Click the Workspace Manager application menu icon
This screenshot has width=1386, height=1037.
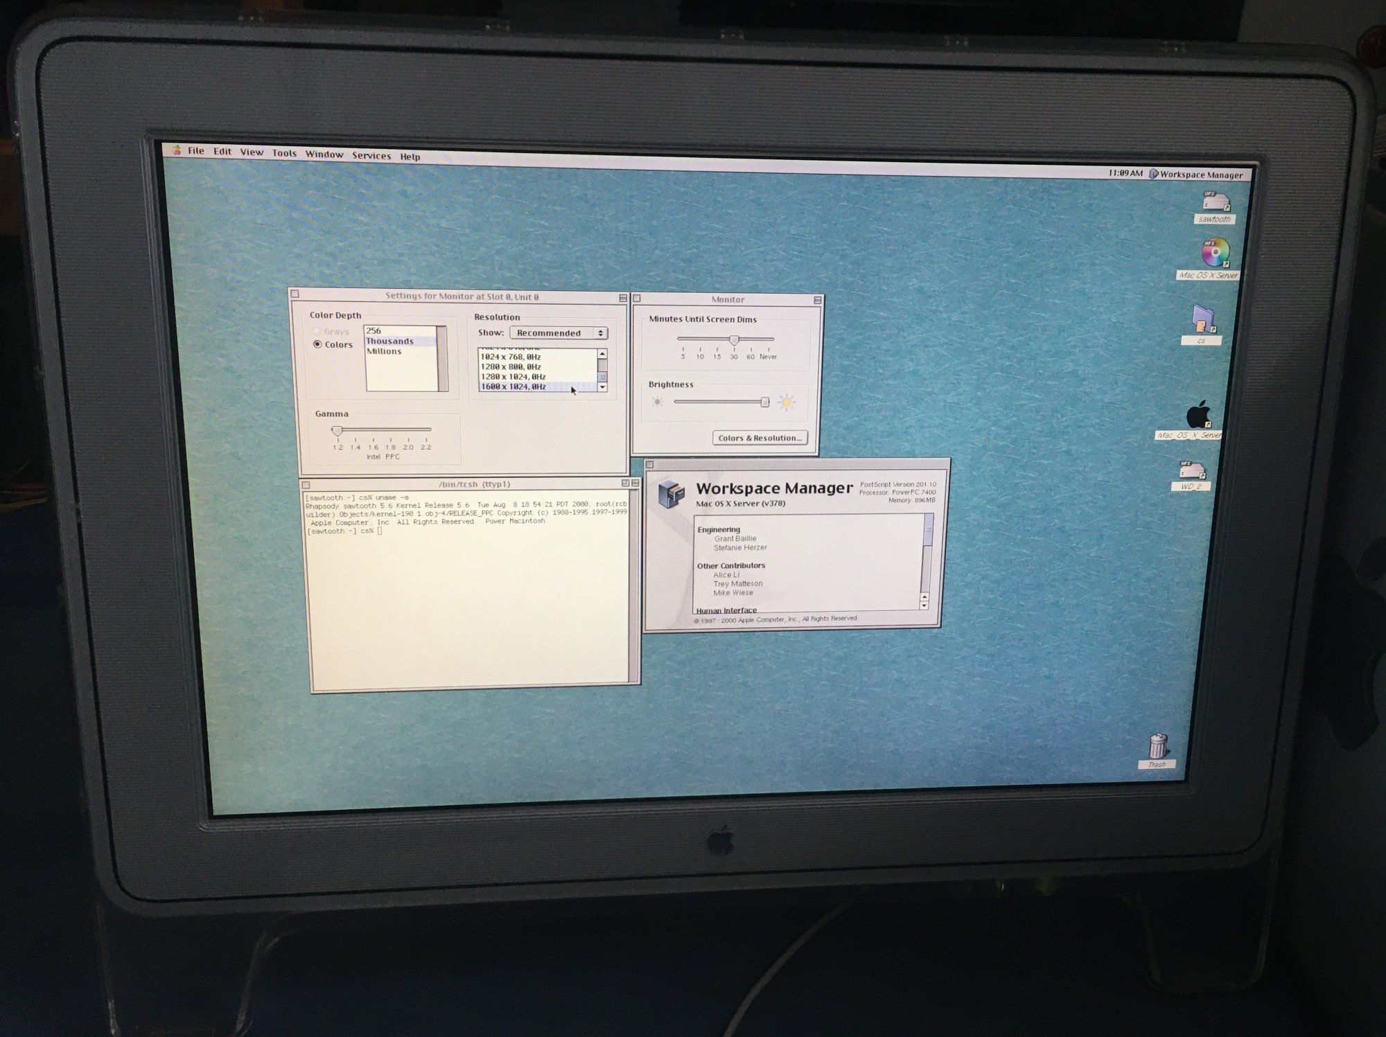(x=1154, y=174)
